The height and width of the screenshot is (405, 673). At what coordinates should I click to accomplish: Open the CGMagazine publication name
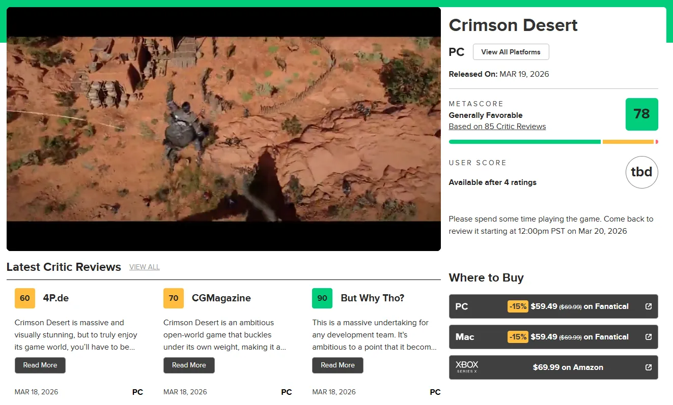(x=221, y=298)
